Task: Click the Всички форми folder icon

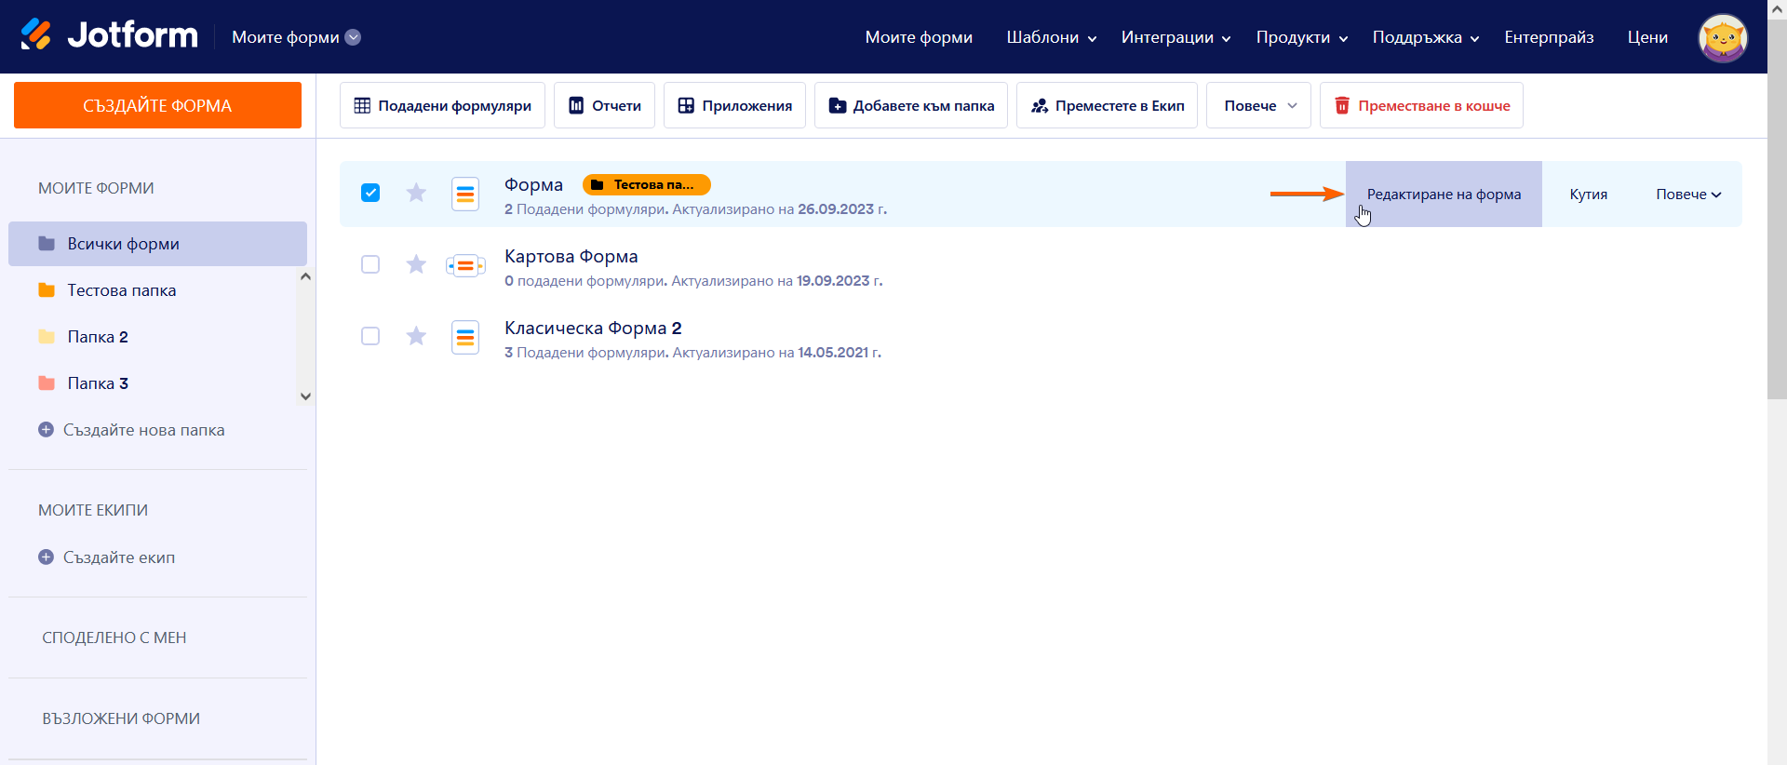Action: point(47,244)
